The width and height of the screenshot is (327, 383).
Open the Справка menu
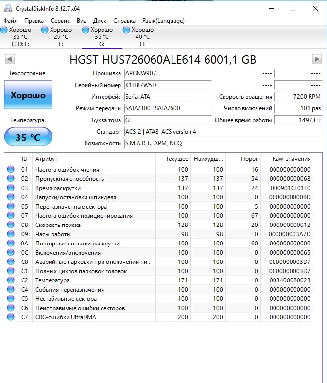tap(124, 21)
